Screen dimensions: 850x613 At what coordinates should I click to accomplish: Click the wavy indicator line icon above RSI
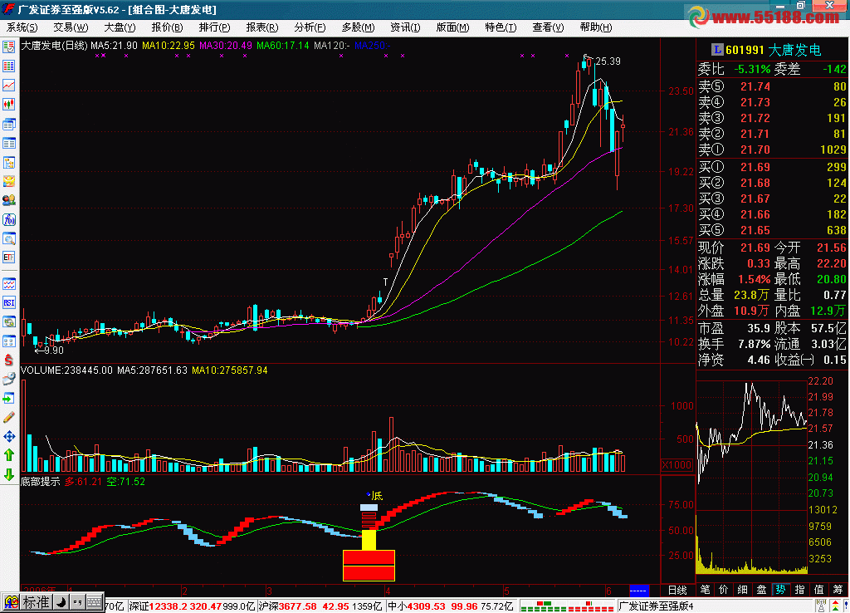click(x=8, y=284)
